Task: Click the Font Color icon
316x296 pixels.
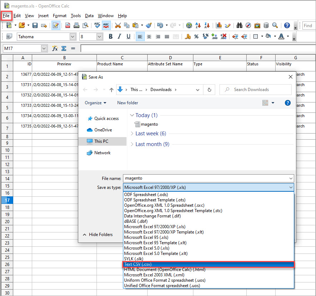Action: 281,36
